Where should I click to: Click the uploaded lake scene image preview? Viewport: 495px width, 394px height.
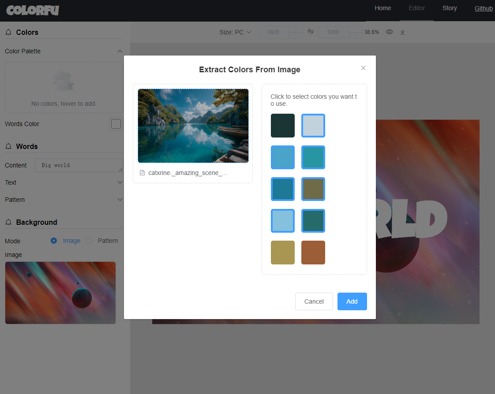point(193,126)
